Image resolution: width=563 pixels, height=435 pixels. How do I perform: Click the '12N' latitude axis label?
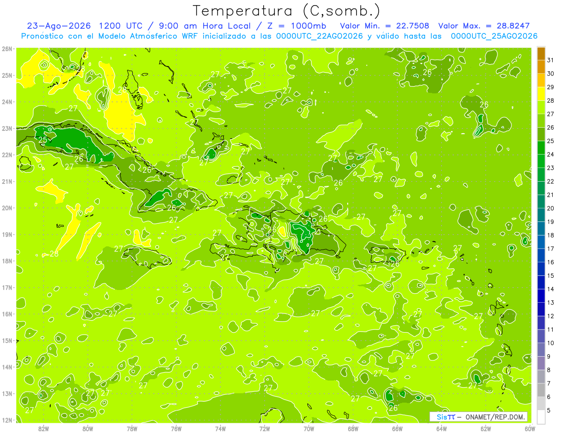[8, 420]
